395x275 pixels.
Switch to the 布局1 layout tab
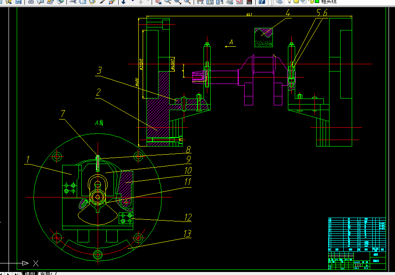point(48,273)
